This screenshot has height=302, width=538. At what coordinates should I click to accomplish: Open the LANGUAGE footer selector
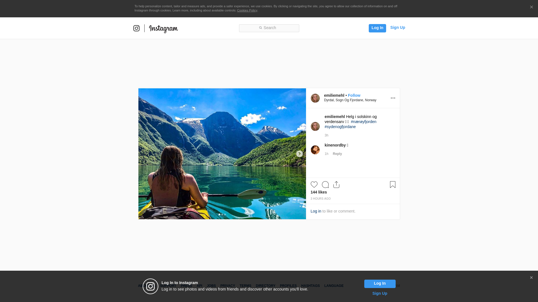334,286
